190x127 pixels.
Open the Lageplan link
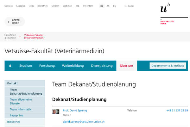click(21, 6)
